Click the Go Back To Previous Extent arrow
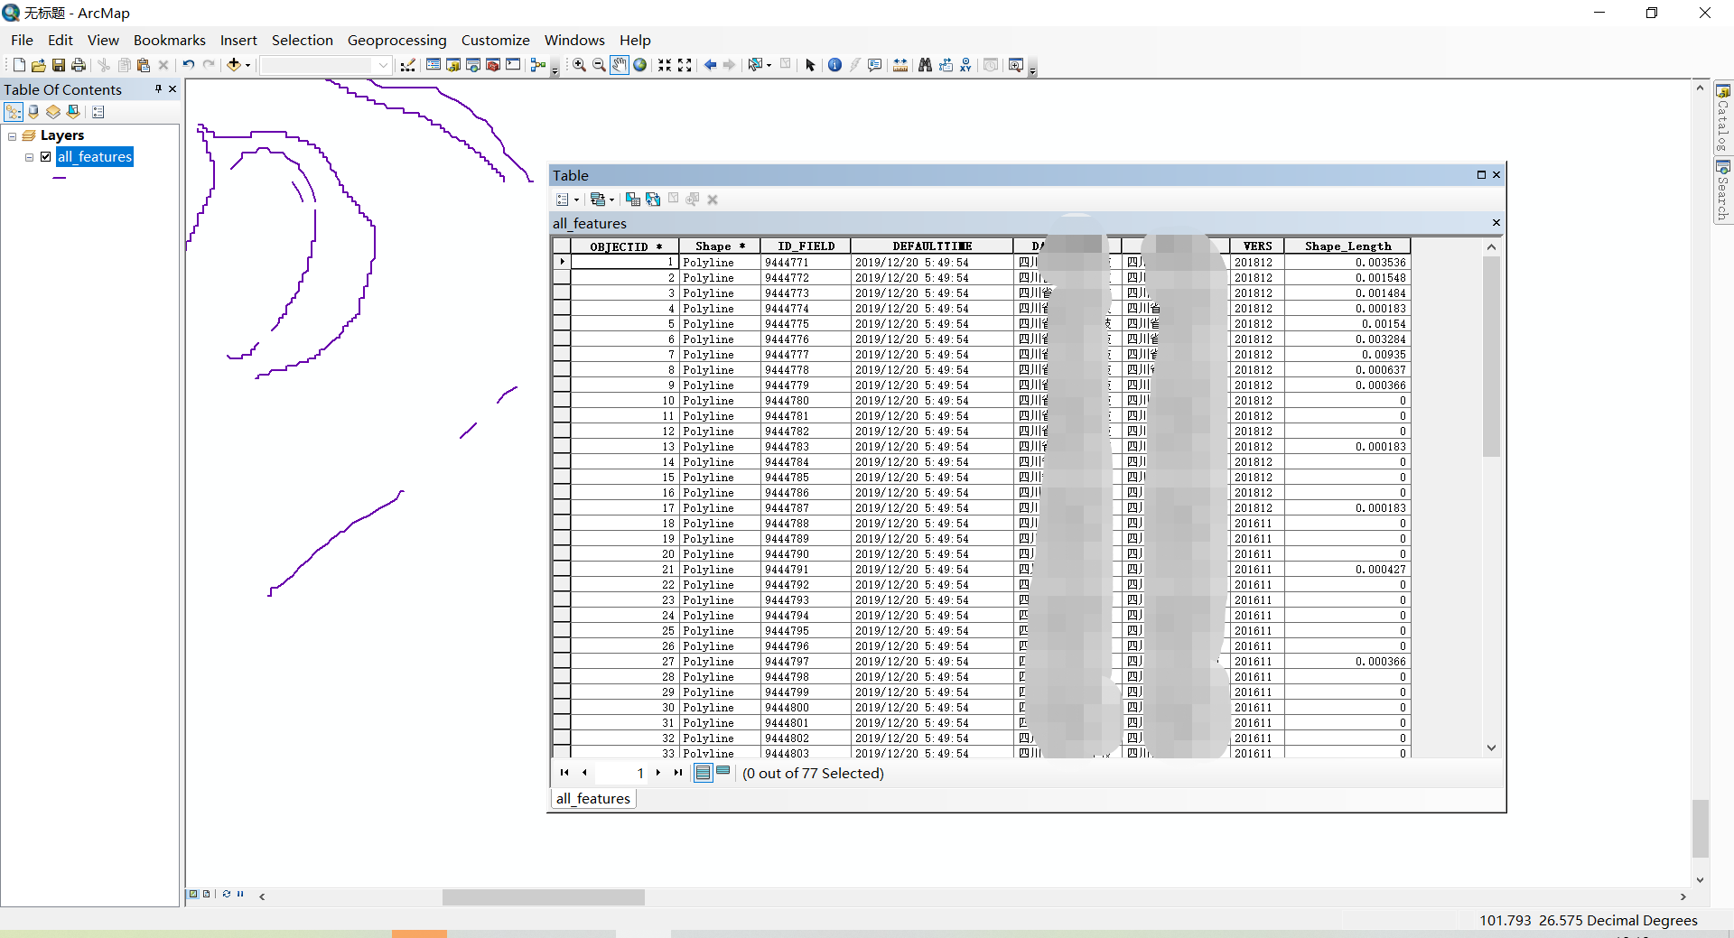The width and height of the screenshot is (1734, 938). [711, 65]
